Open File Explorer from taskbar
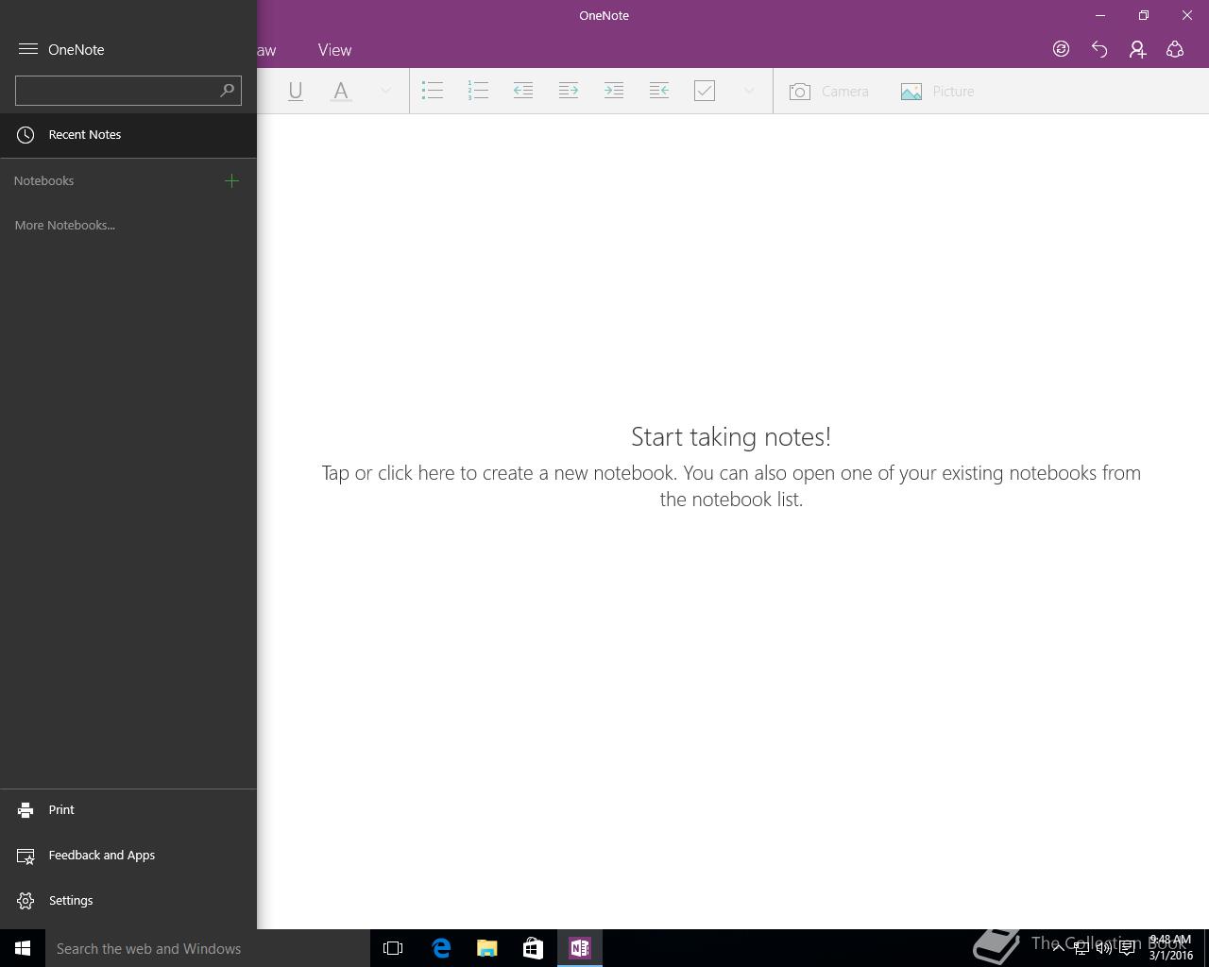1209x967 pixels. [x=486, y=948]
